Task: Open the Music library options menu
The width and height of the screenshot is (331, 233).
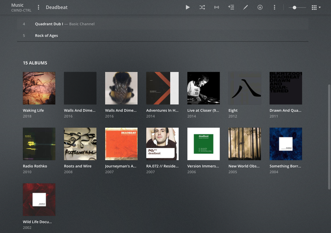Action: [38, 7]
